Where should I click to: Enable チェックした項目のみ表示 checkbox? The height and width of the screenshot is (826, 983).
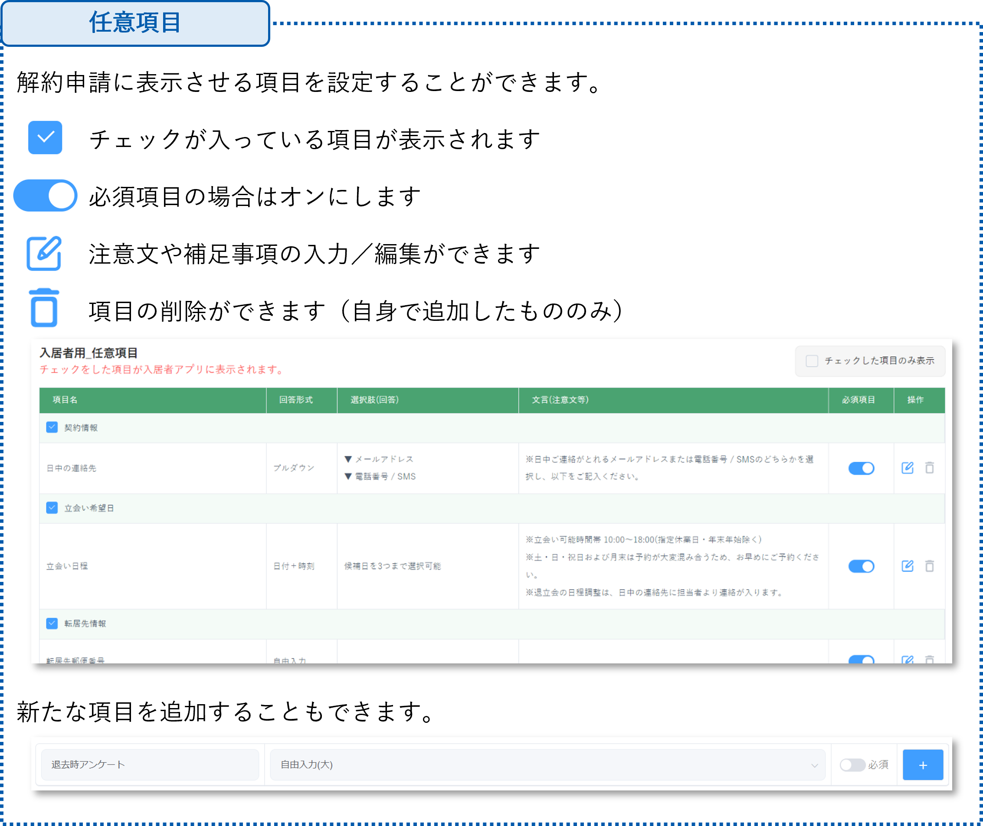(x=812, y=361)
